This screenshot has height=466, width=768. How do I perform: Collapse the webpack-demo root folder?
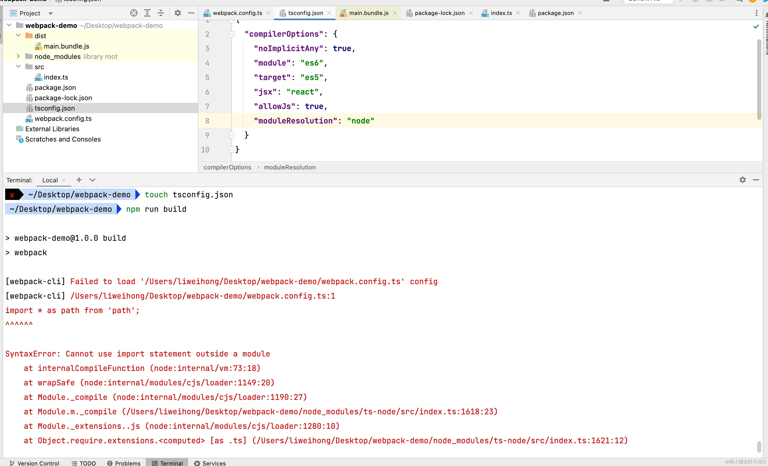point(9,25)
